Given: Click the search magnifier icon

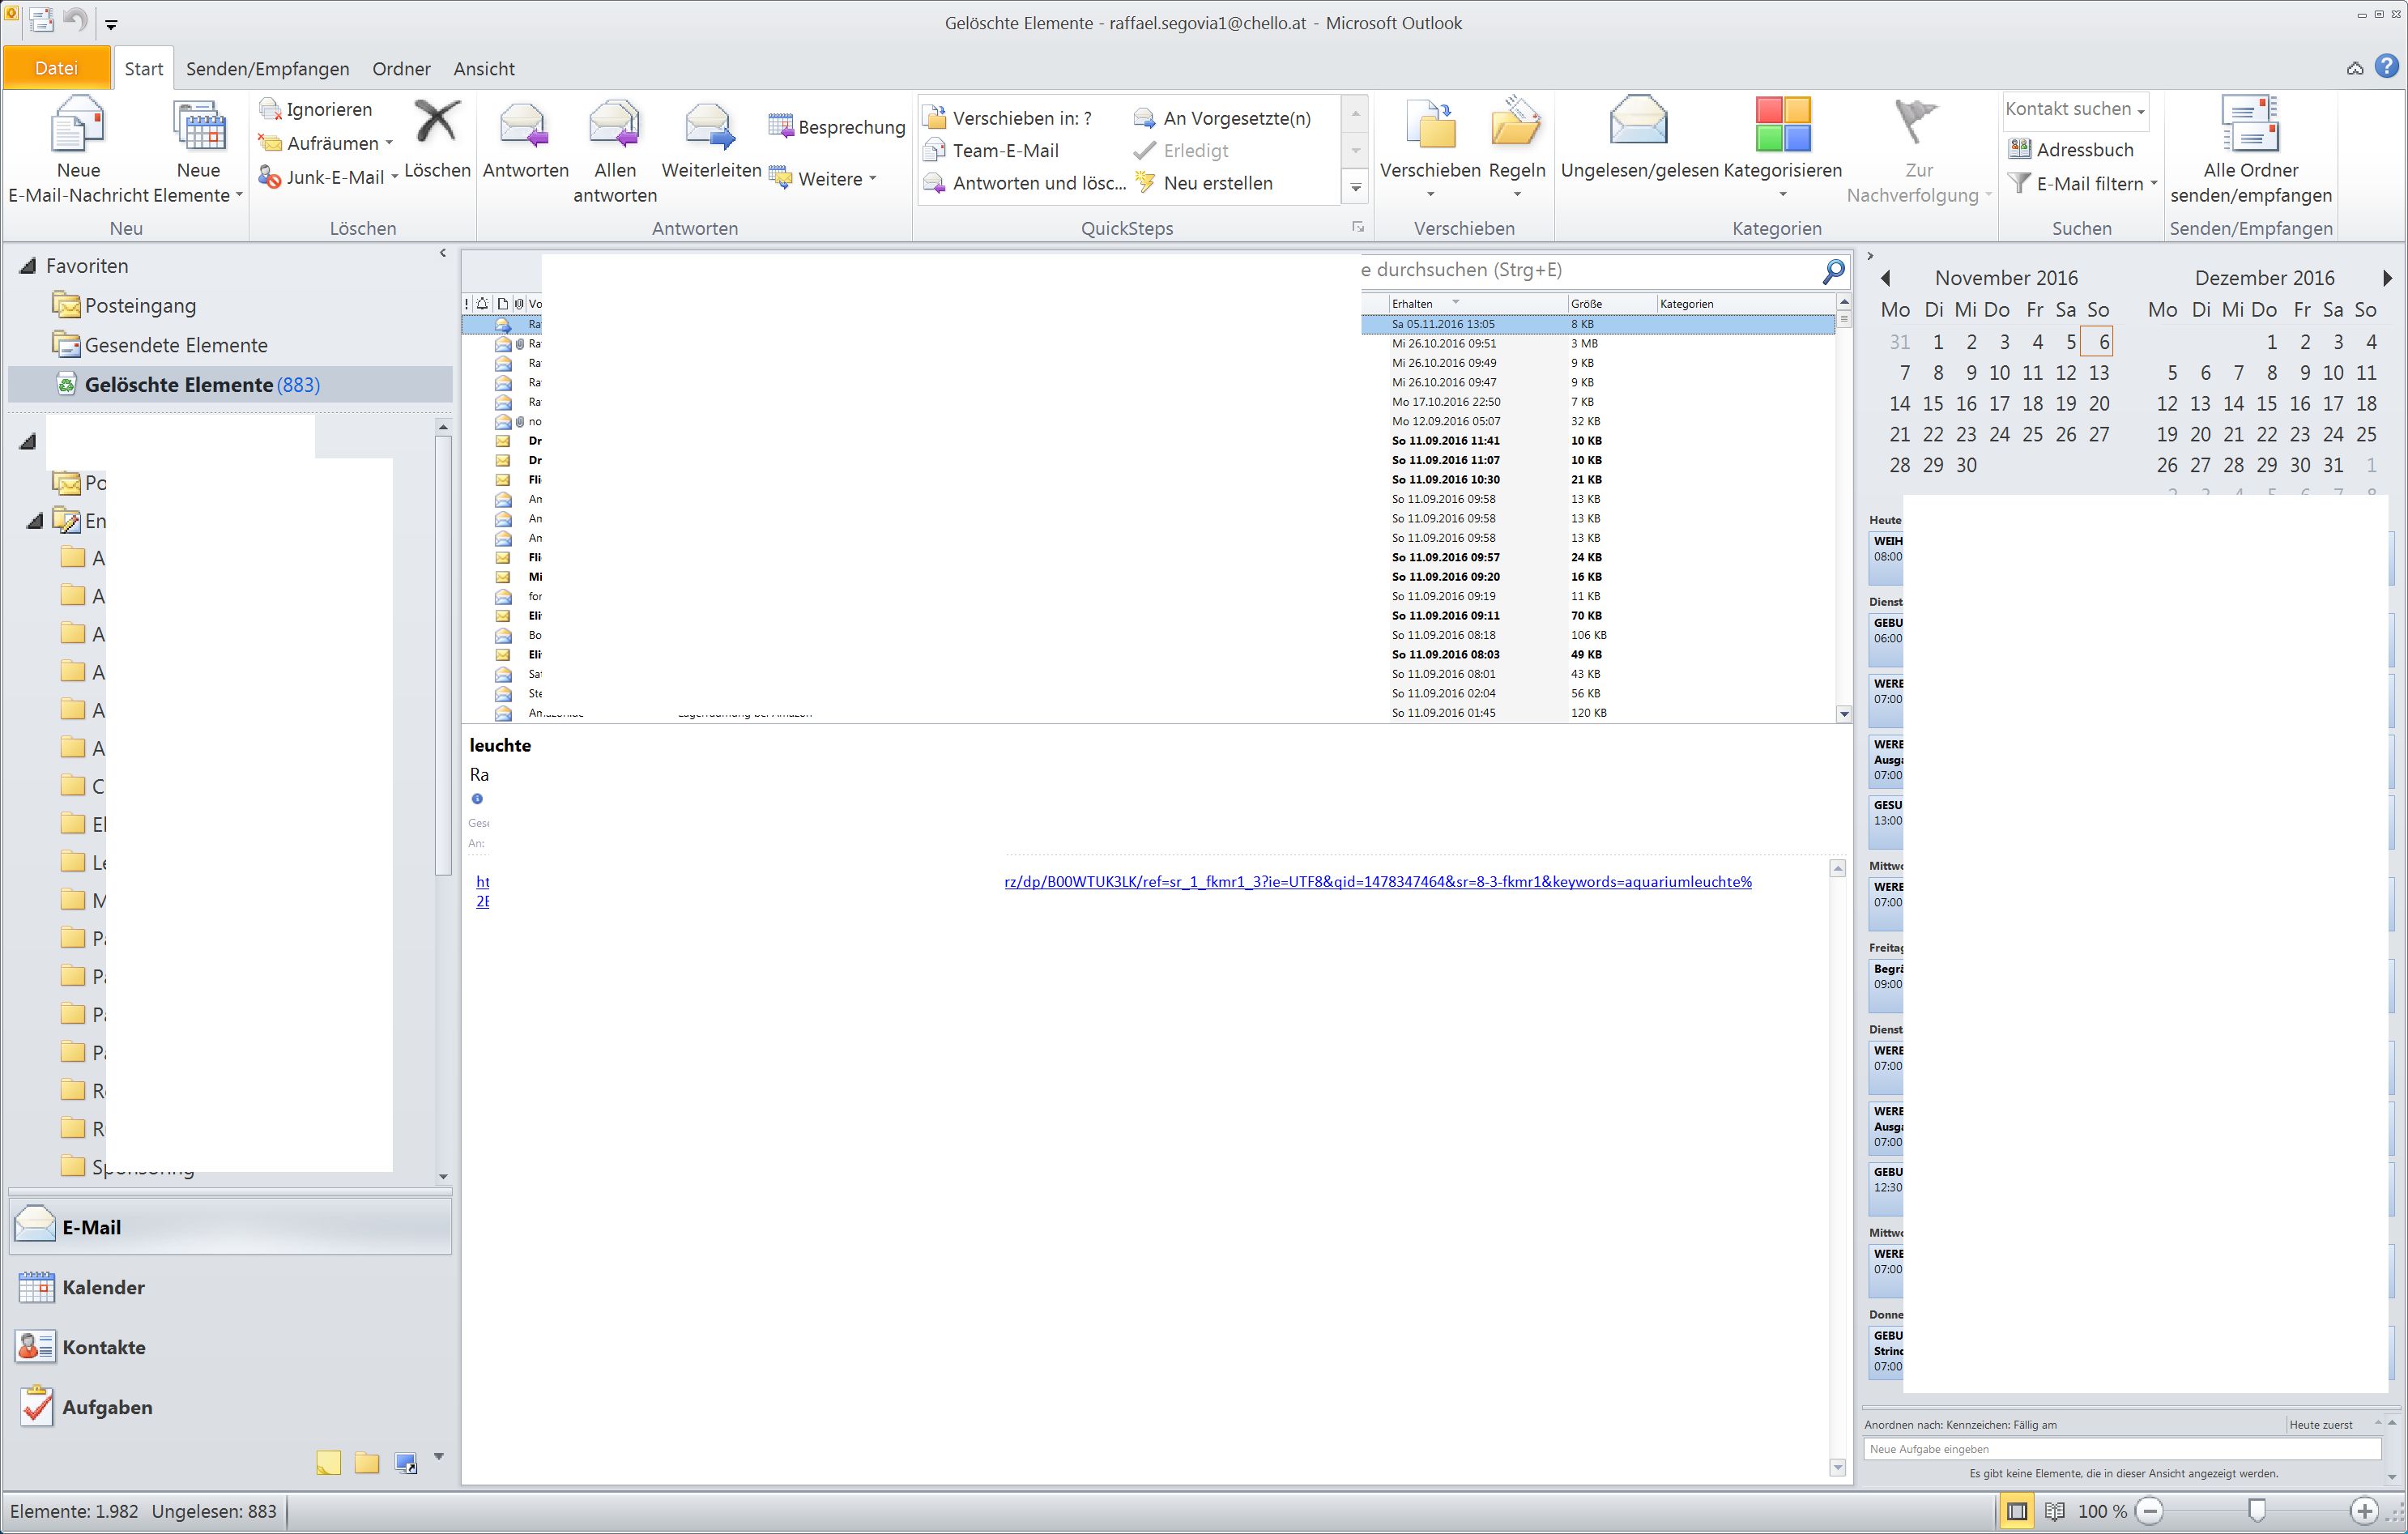Looking at the screenshot, I should (1833, 271).
